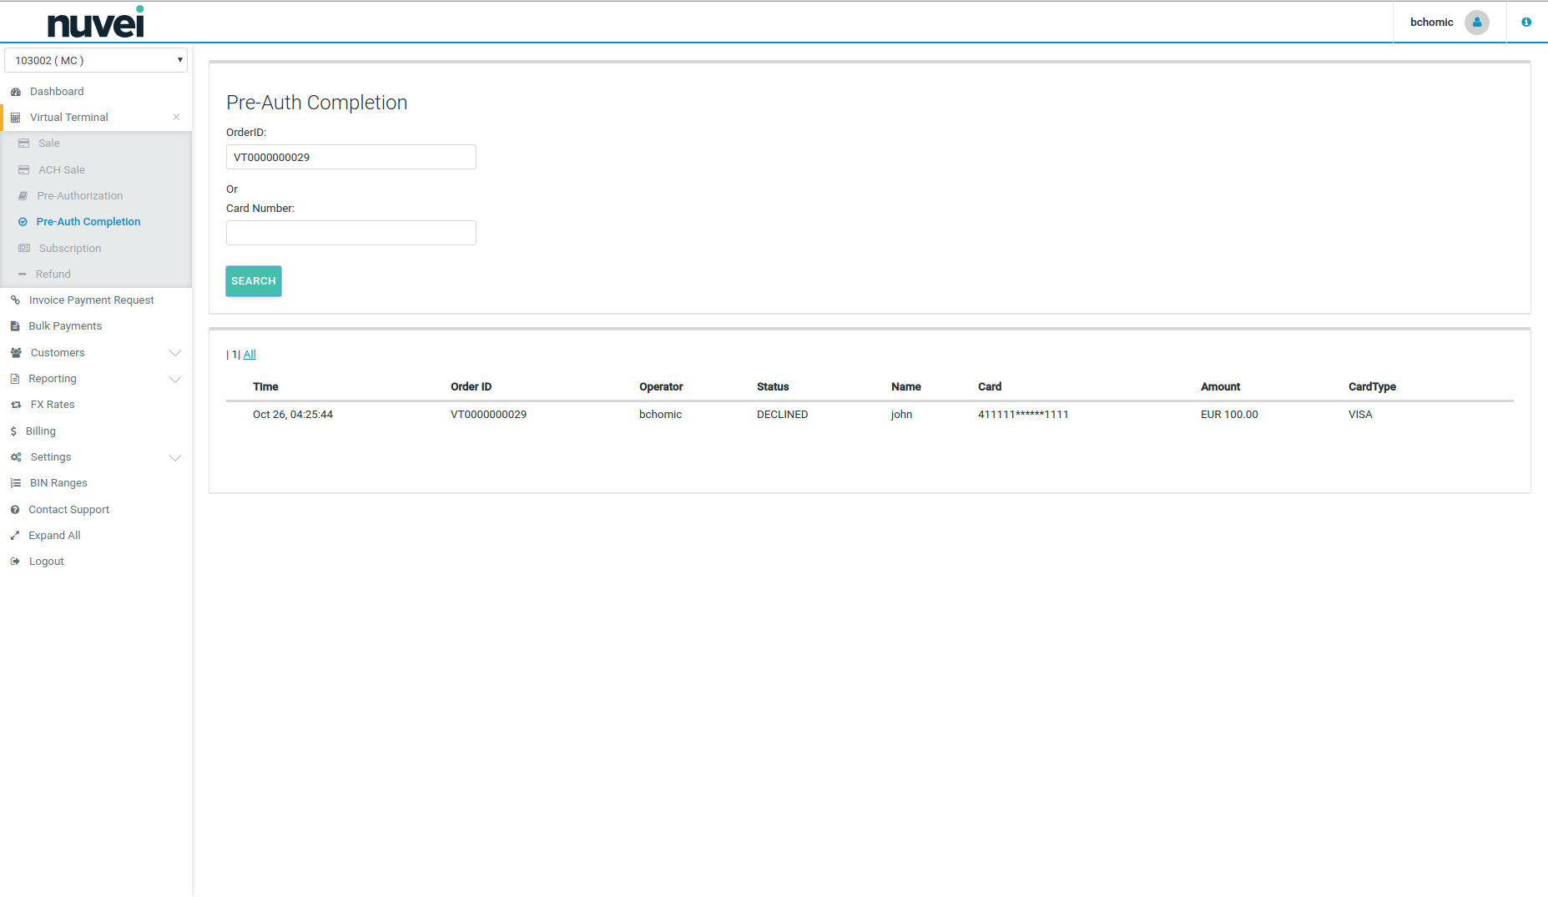Click the user profile avatar icon
The width and height of the screenshot is (1548, 897).
tap(1476, 23)
